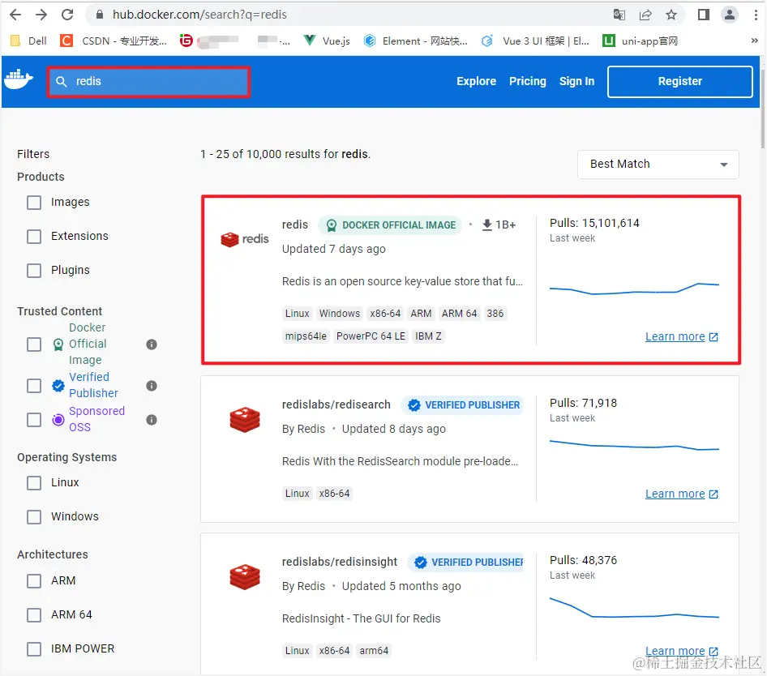
Task: Check the ARM 64 architecture checkbox
Action: (x=34, y=615)
